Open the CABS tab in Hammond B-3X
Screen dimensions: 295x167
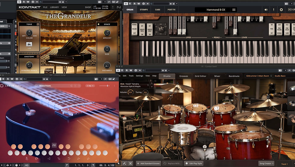(x=158, y=10)
